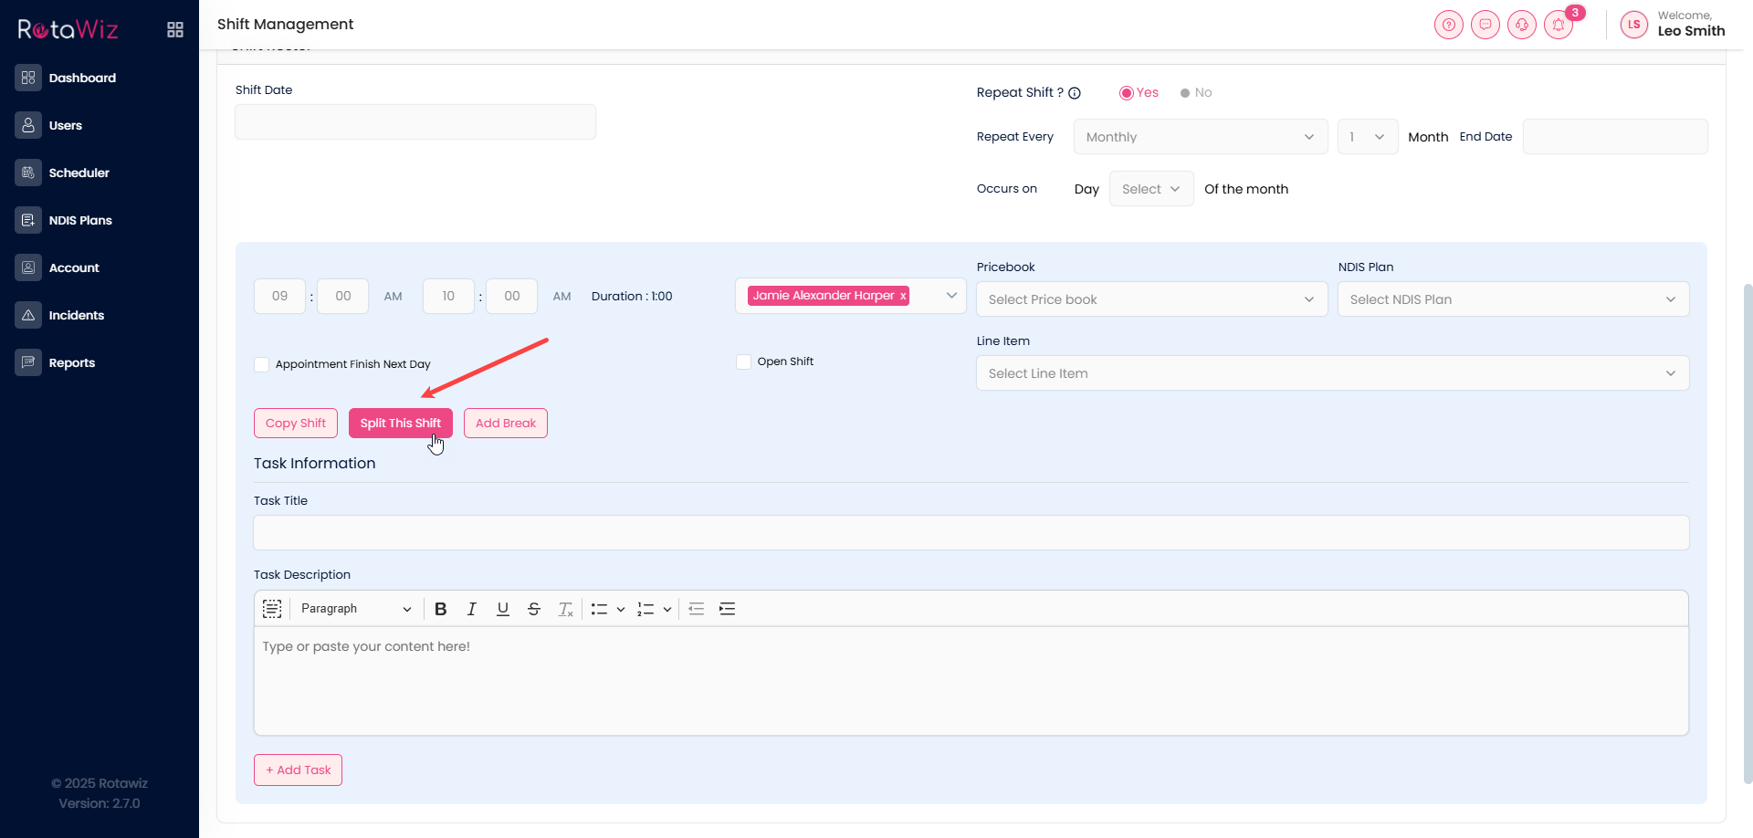Open the Monthly repeat frequency dropdown
The width and height of the screenshot is (1753, 838).
pos(1200,137)
